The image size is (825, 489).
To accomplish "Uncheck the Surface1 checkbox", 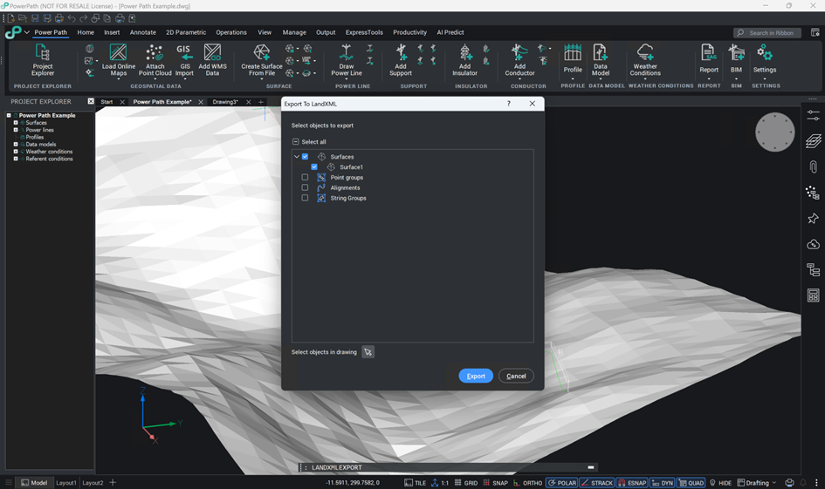I will pos(314,167).
